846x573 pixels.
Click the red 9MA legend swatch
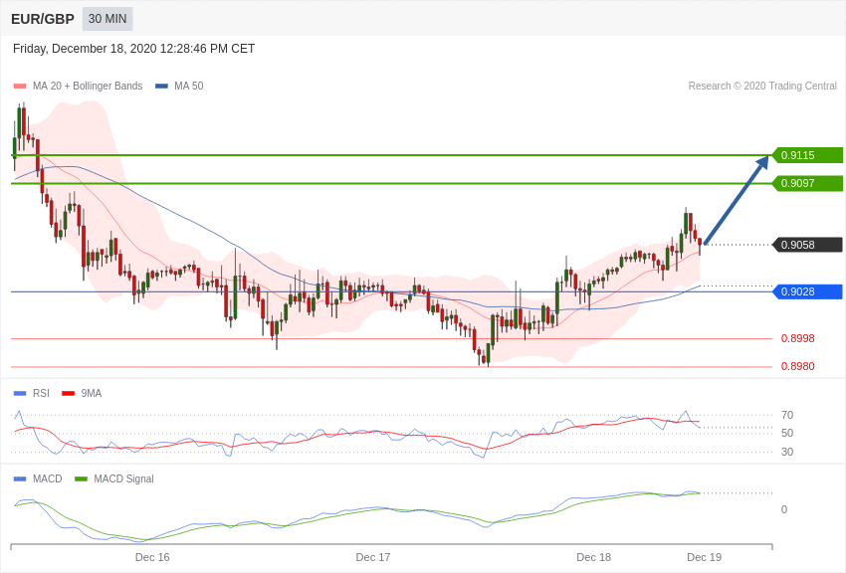(x=68, y=394)
